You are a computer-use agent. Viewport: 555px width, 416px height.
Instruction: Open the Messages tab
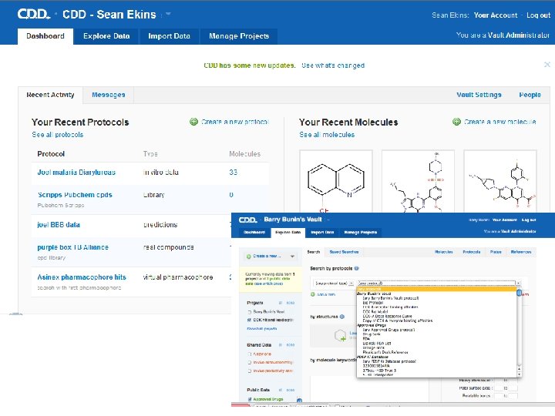[x=108, y=95]
